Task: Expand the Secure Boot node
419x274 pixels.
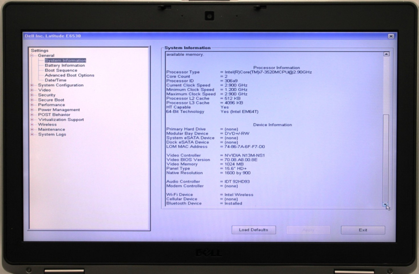Action: (x=32, y=100)
